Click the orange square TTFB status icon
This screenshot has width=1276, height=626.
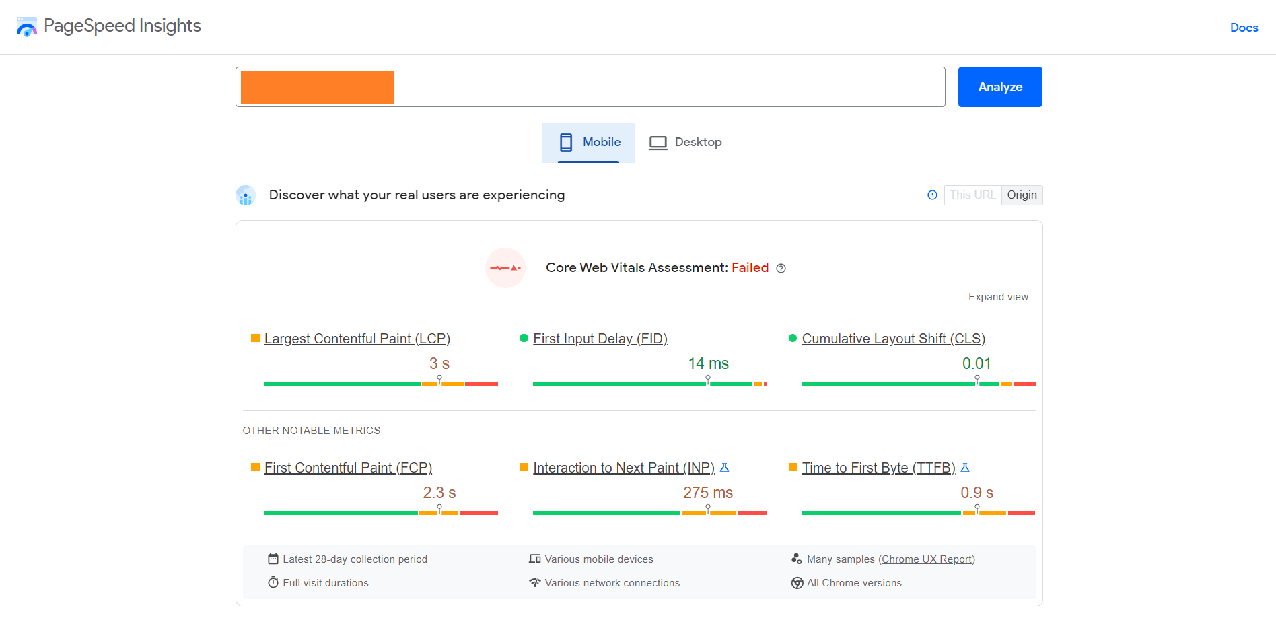pos(793,467)
